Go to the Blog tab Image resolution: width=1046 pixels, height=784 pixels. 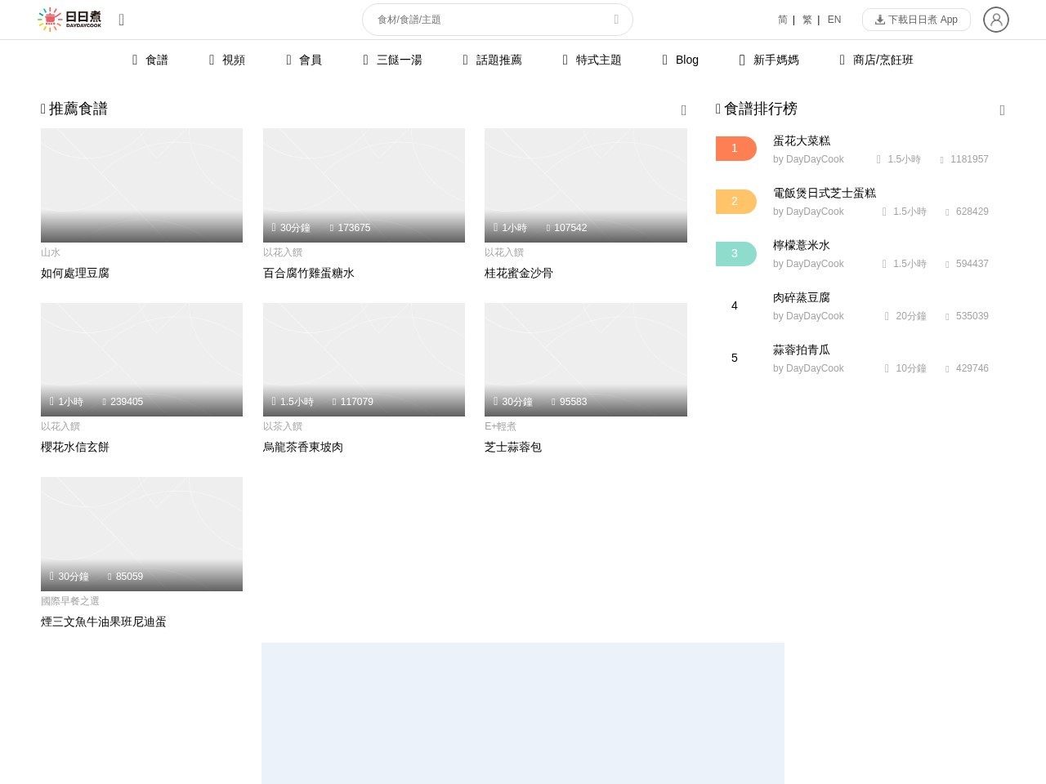(x=681, y=60)
